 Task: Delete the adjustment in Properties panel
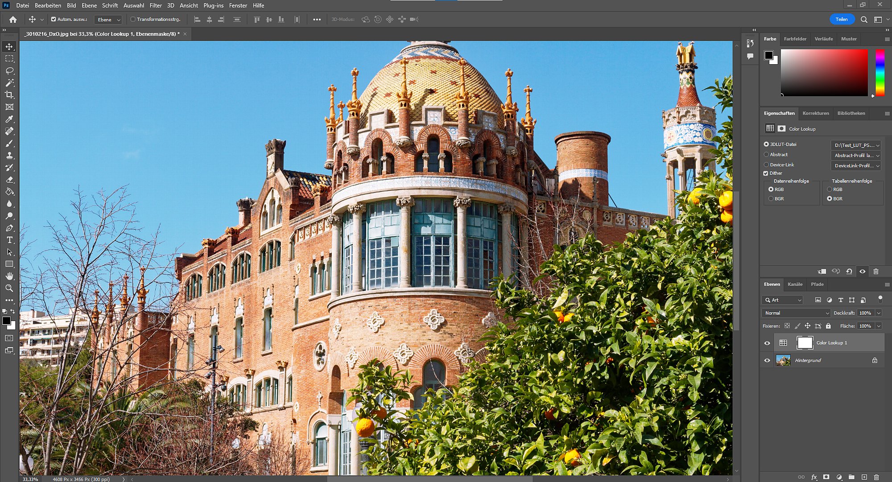click(x=876, y=271)
